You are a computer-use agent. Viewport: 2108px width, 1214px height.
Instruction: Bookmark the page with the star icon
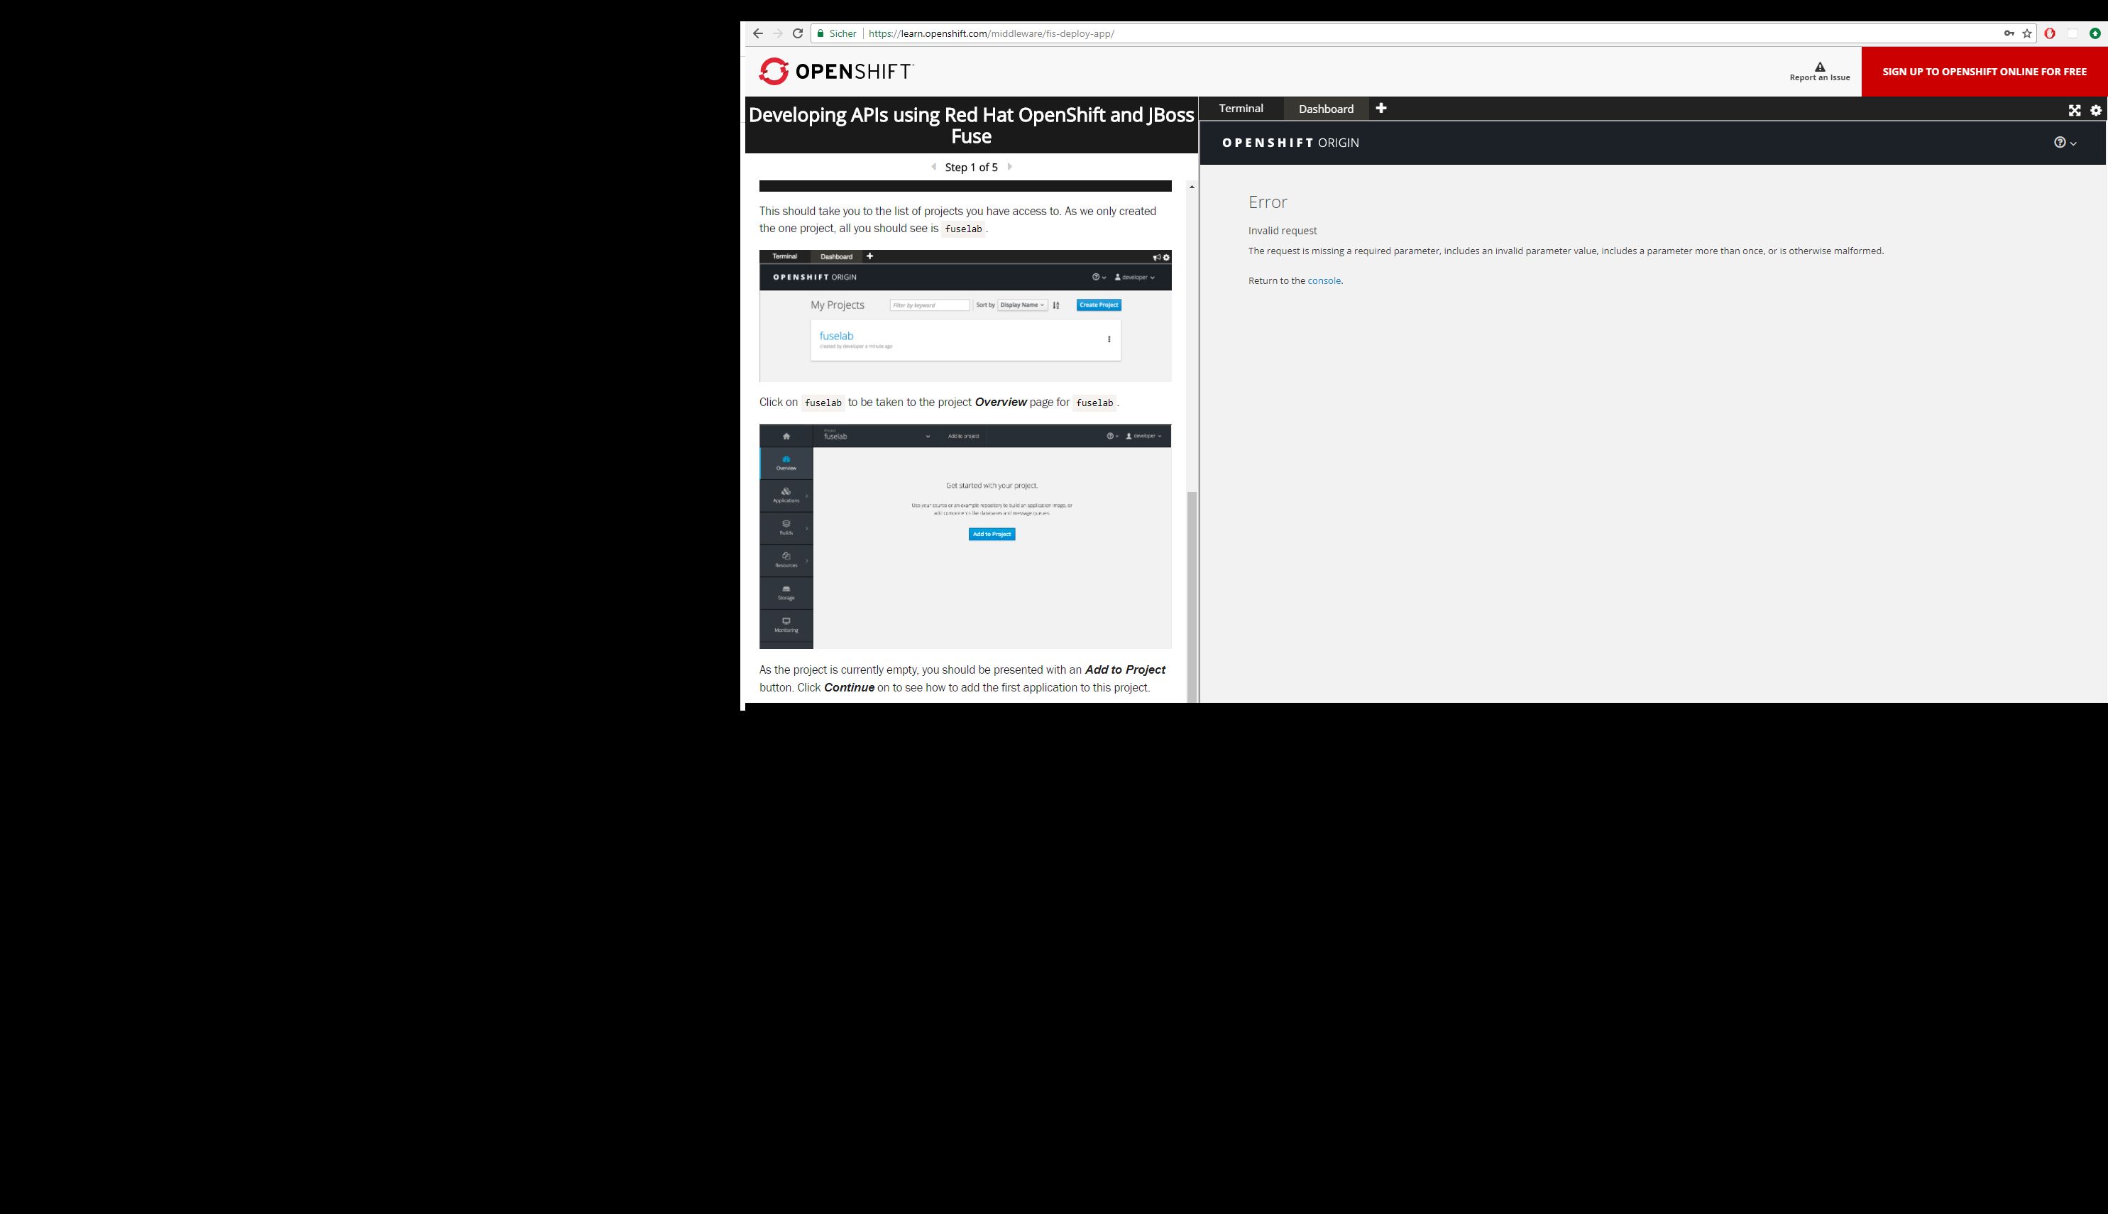pos(2026,33)
